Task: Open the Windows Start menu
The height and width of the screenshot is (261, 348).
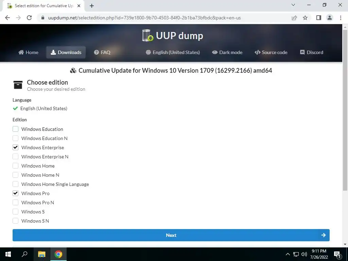Action: [8, 254]
